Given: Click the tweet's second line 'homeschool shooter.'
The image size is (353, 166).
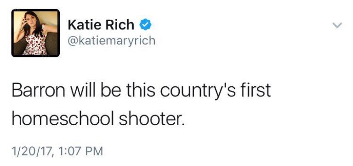Looking at the screenshot, I should click(98, 119).
